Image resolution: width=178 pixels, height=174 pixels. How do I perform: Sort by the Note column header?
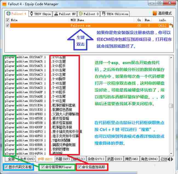14,20
